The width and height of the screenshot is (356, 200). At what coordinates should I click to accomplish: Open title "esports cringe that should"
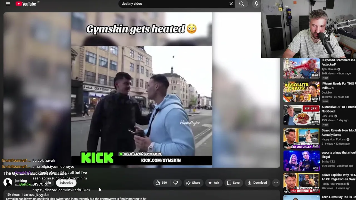point(339,155)
